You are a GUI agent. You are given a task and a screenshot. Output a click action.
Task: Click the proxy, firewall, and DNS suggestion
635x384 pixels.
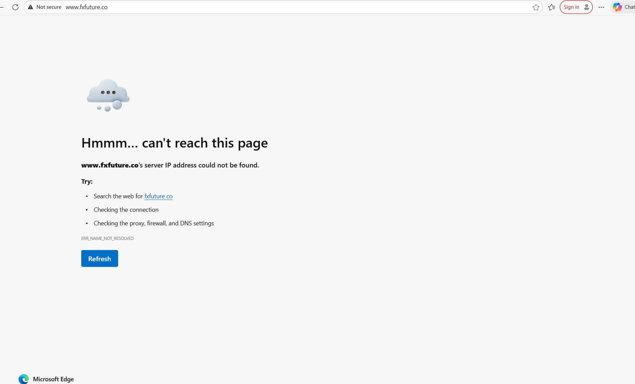(x=154, y=223)
